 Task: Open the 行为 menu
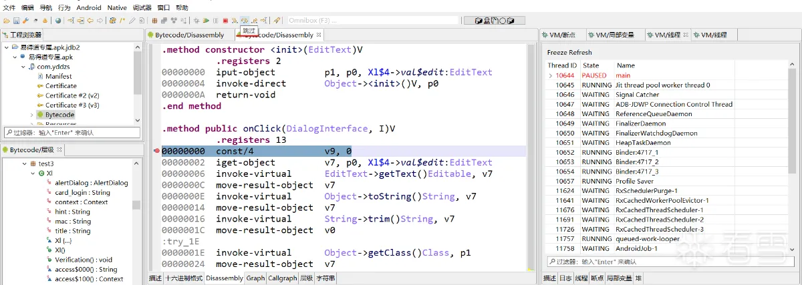coord(64,7)
